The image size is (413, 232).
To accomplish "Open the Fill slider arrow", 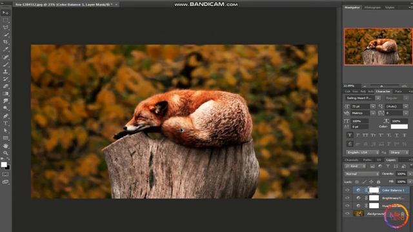I will click(x=410, y=182).
